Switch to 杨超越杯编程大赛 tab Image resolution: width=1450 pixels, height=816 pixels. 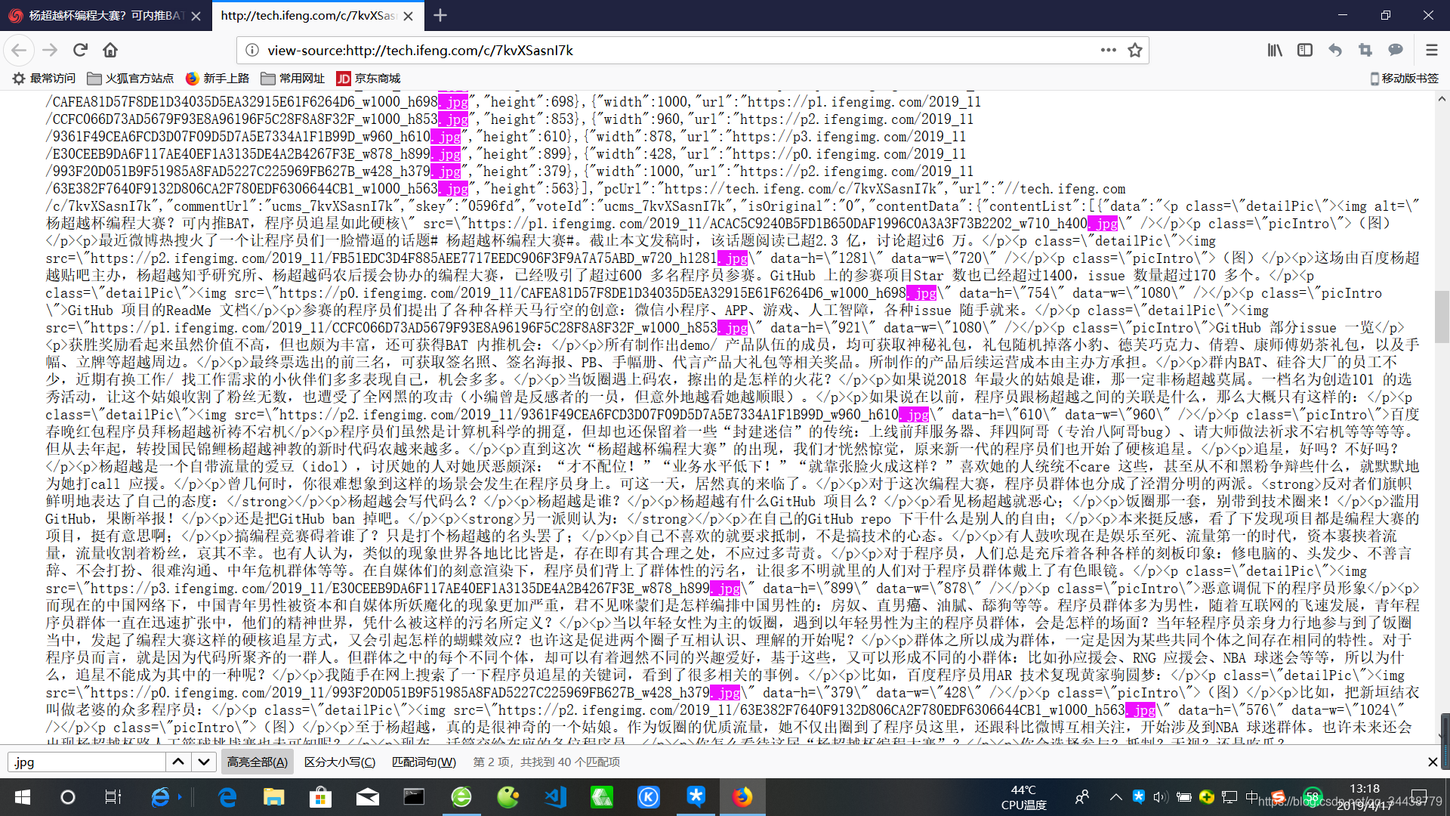click(98, 15)
